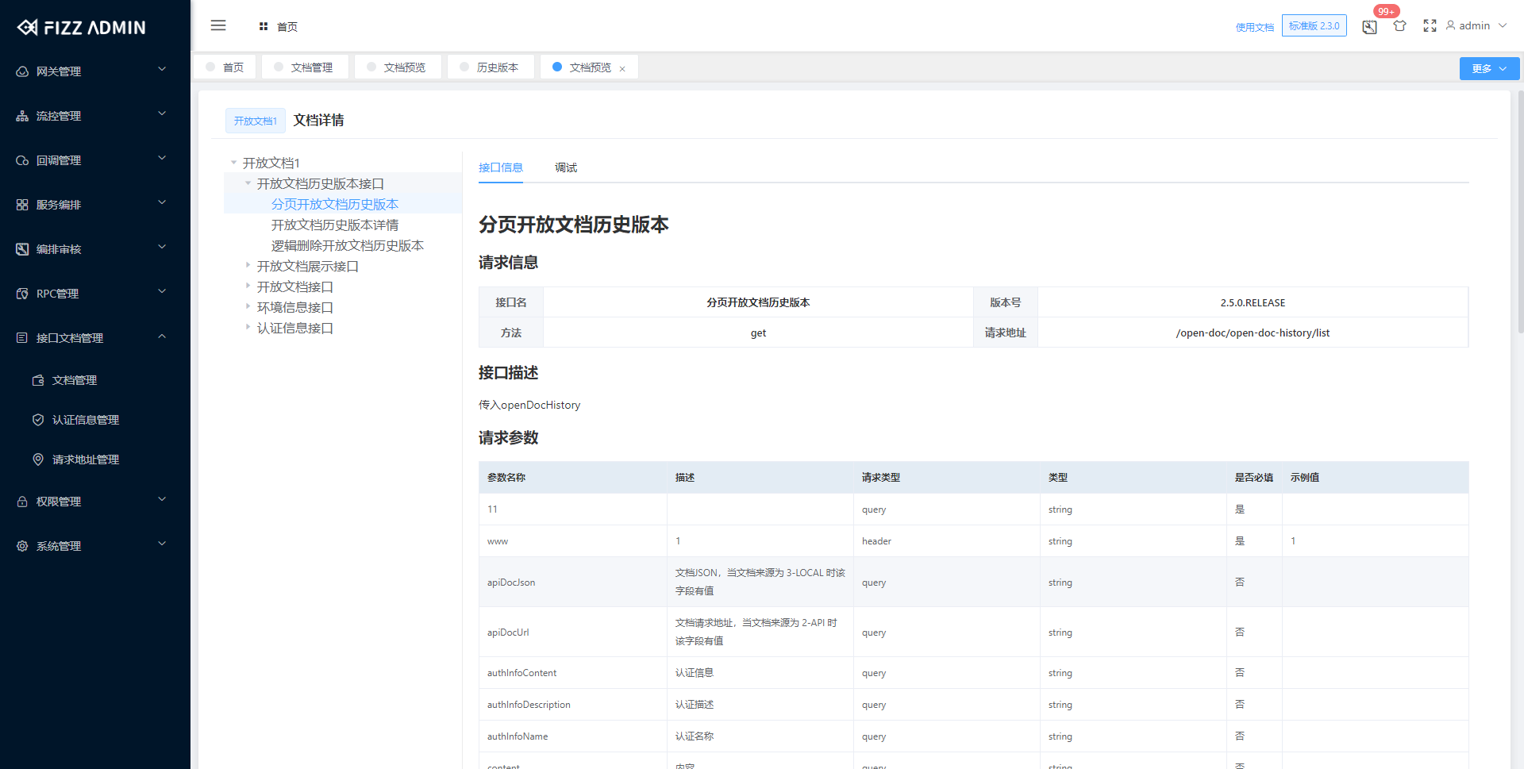Select the 流控管理 flow control icon

click(x=22, y=115)
